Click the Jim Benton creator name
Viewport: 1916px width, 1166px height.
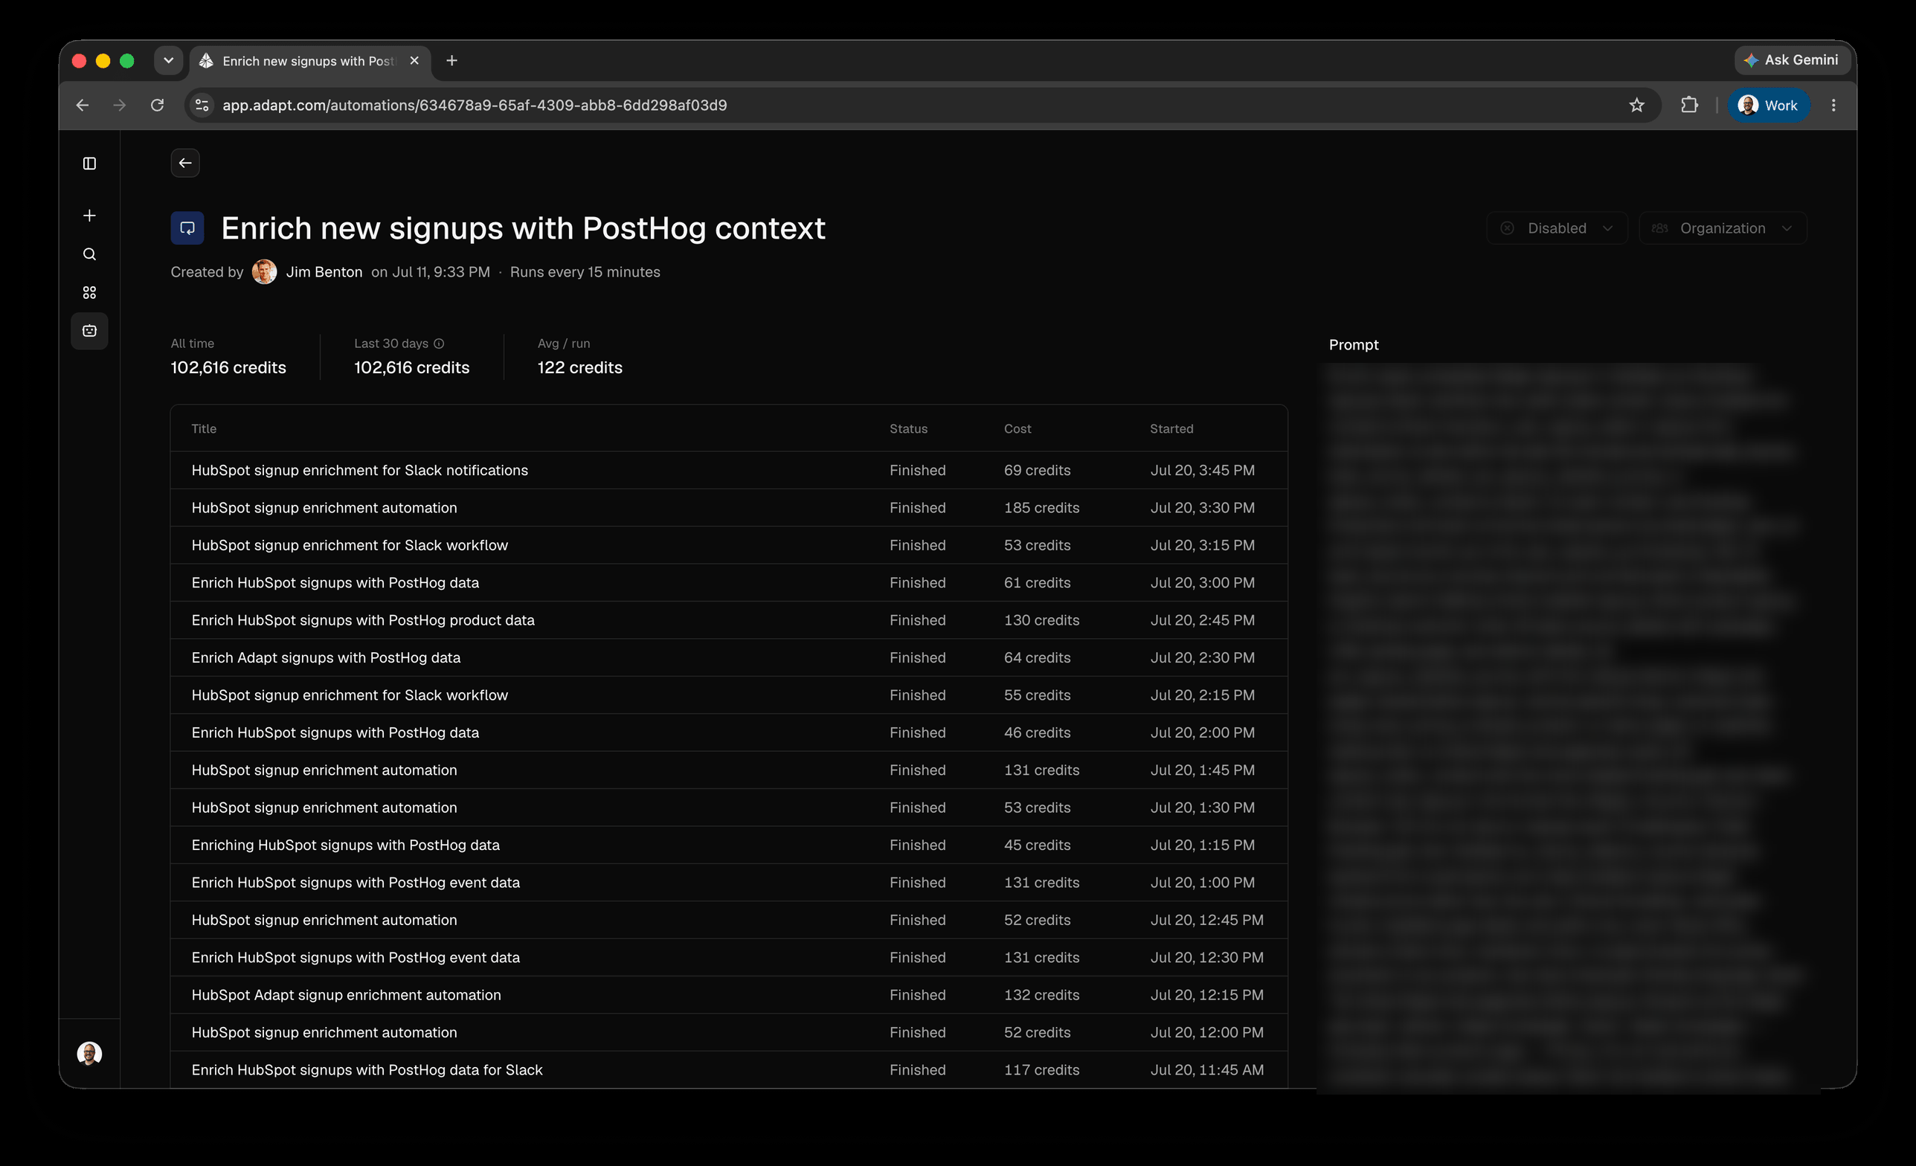324,272
